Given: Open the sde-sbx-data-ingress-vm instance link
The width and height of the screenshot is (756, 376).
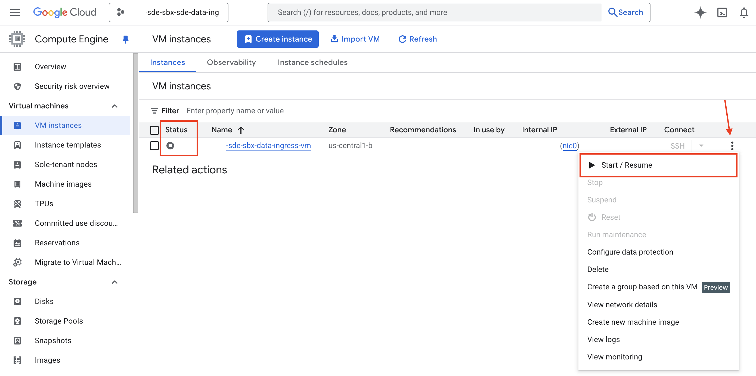Looking at the screenshot, I should point(268,145).
